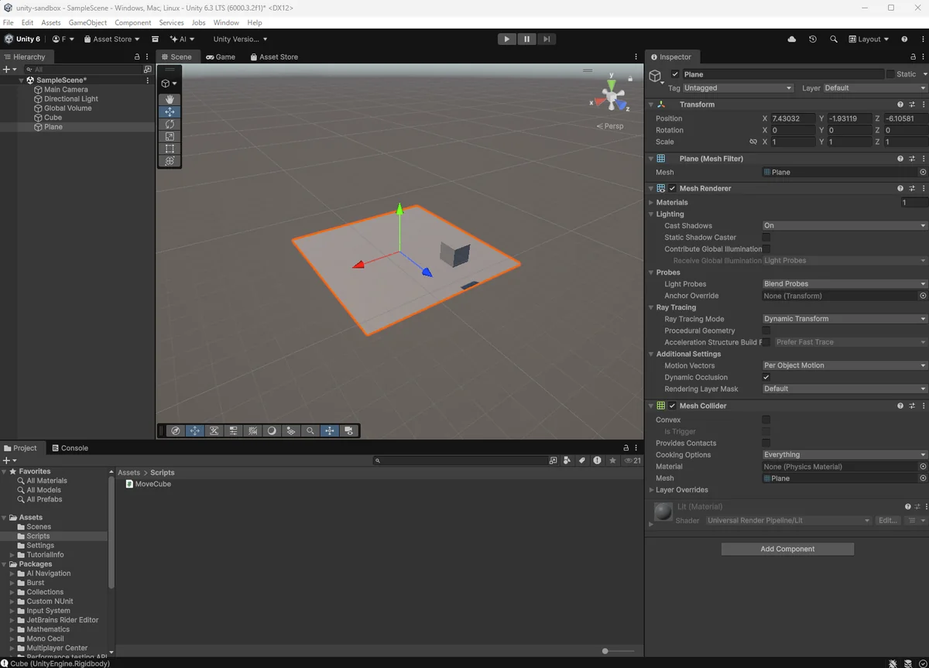Select the Cube object in the Hierarchy

(x=53, y=118)
